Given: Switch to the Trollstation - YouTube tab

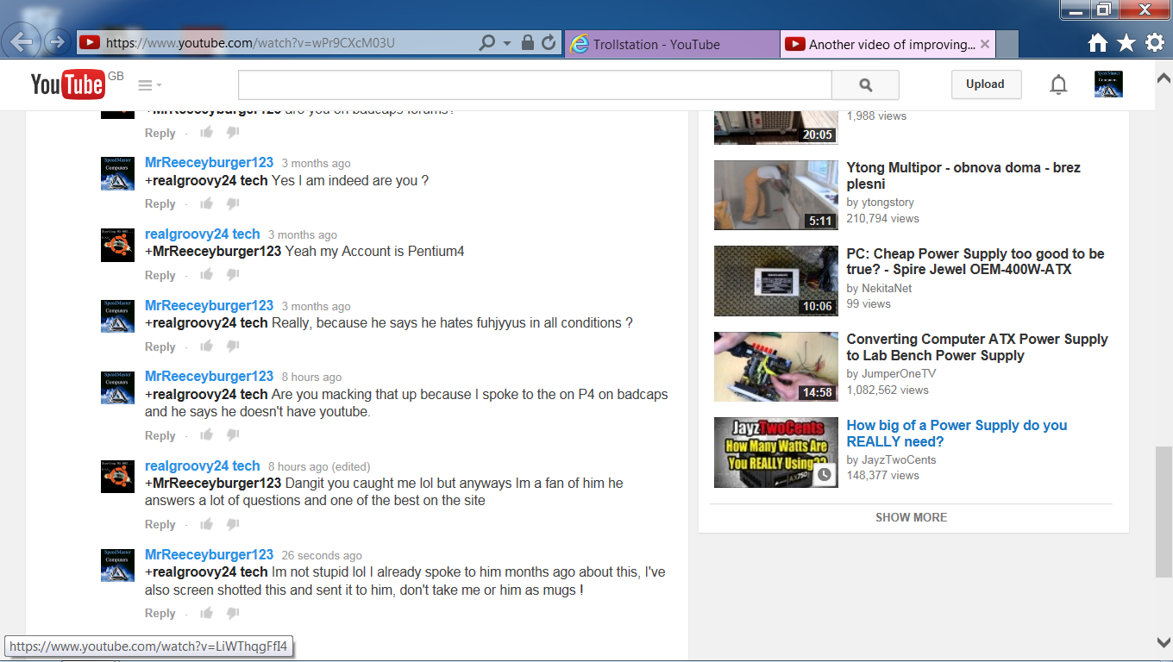Looking at the screenshot, I should click(x=673, y=44).
